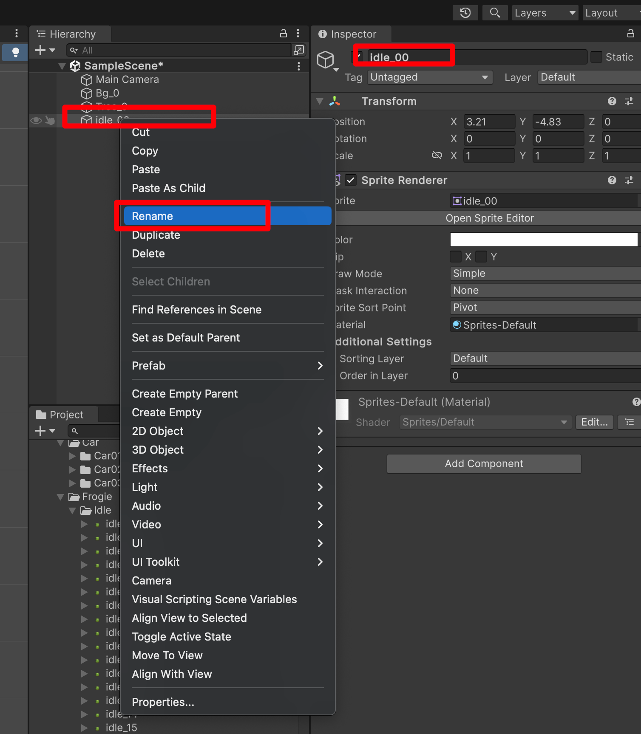Open the Draw Mode dropdown set to Simple

pyautogui.click(x=545, y=274)
